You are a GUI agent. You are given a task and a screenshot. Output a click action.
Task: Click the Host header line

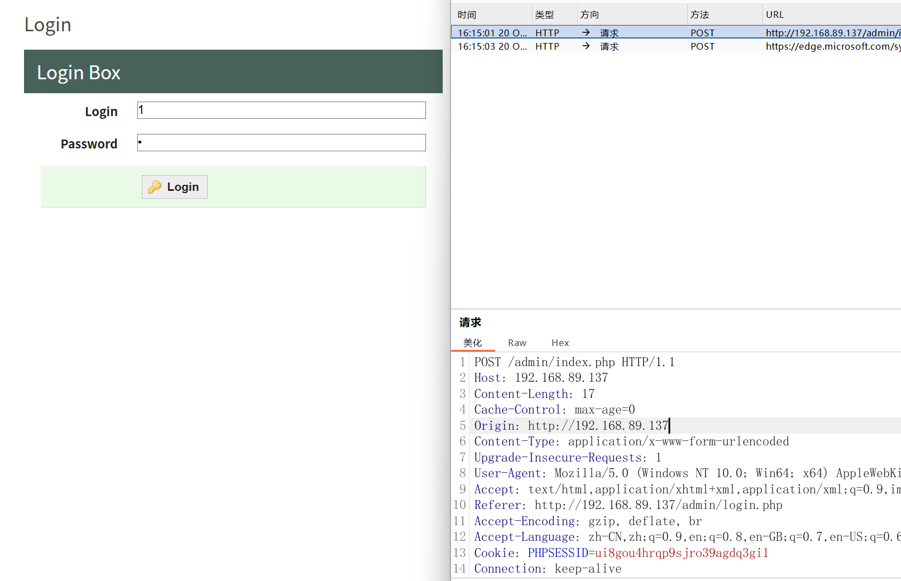(541, 378)
